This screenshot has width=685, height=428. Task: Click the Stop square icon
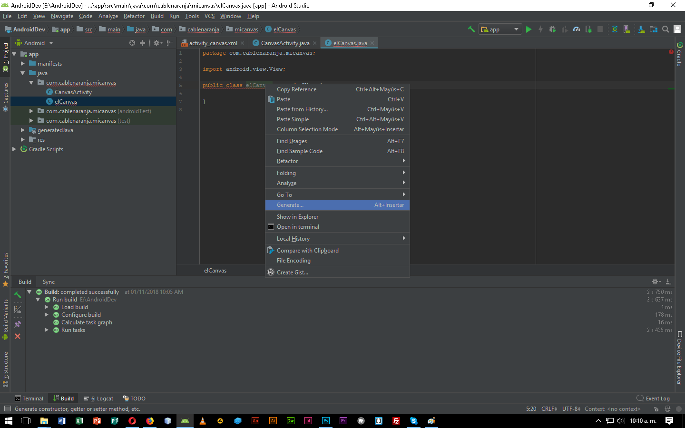[600, 29]
